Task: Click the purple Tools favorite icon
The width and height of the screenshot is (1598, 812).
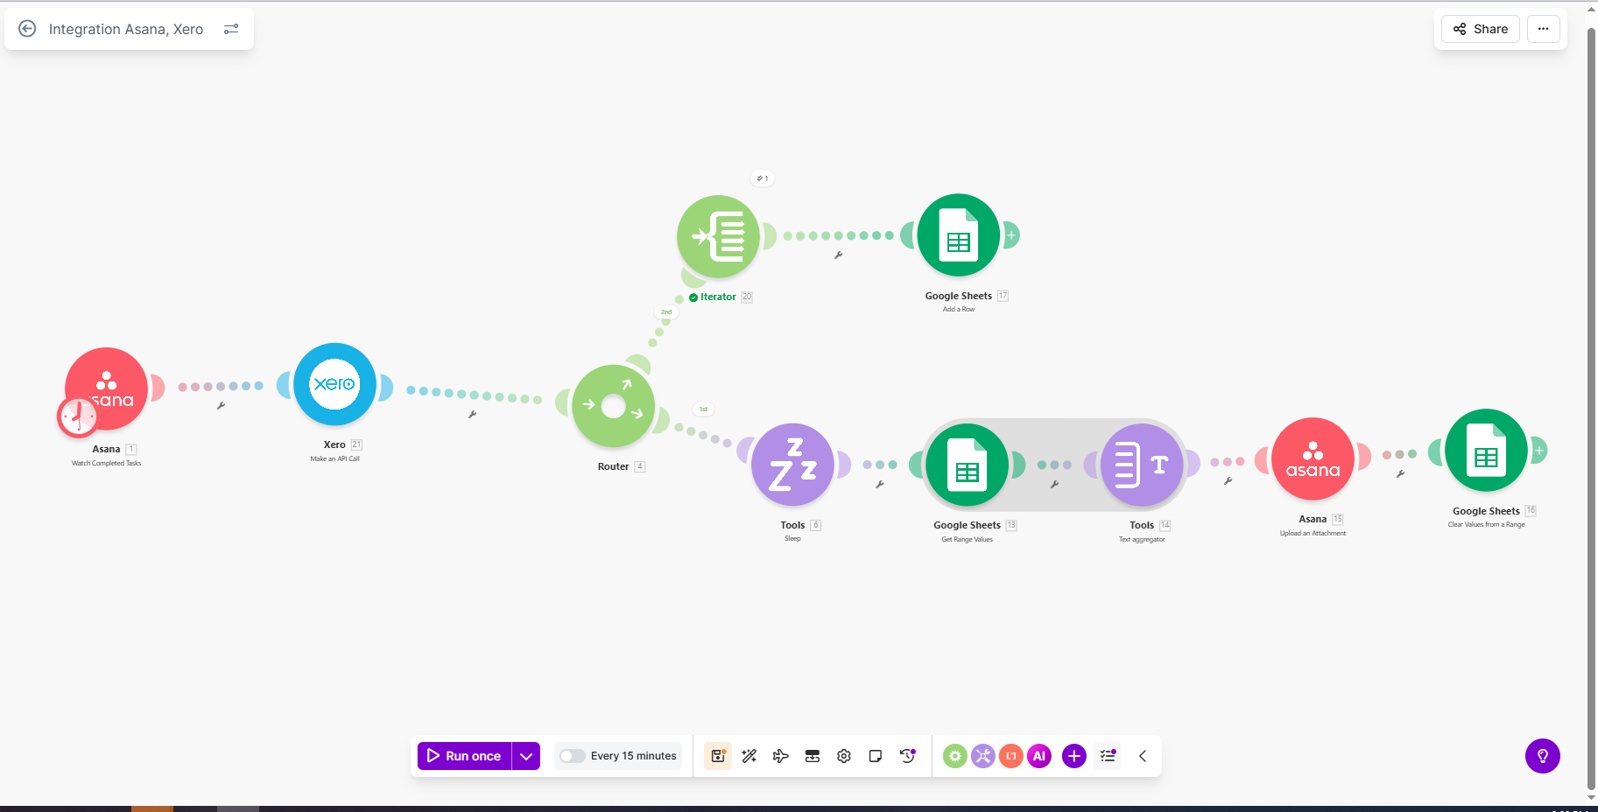Action: tap(983, 756)
